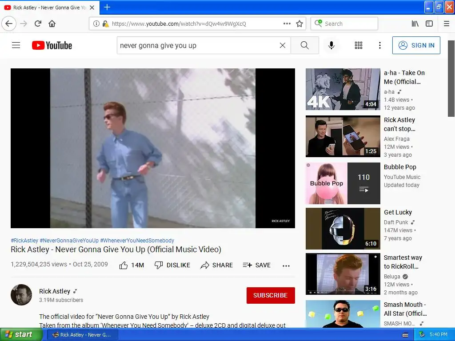455x341 pixels.
Task: Like the video with the thumbs up icon
Action: click(124, 265)
